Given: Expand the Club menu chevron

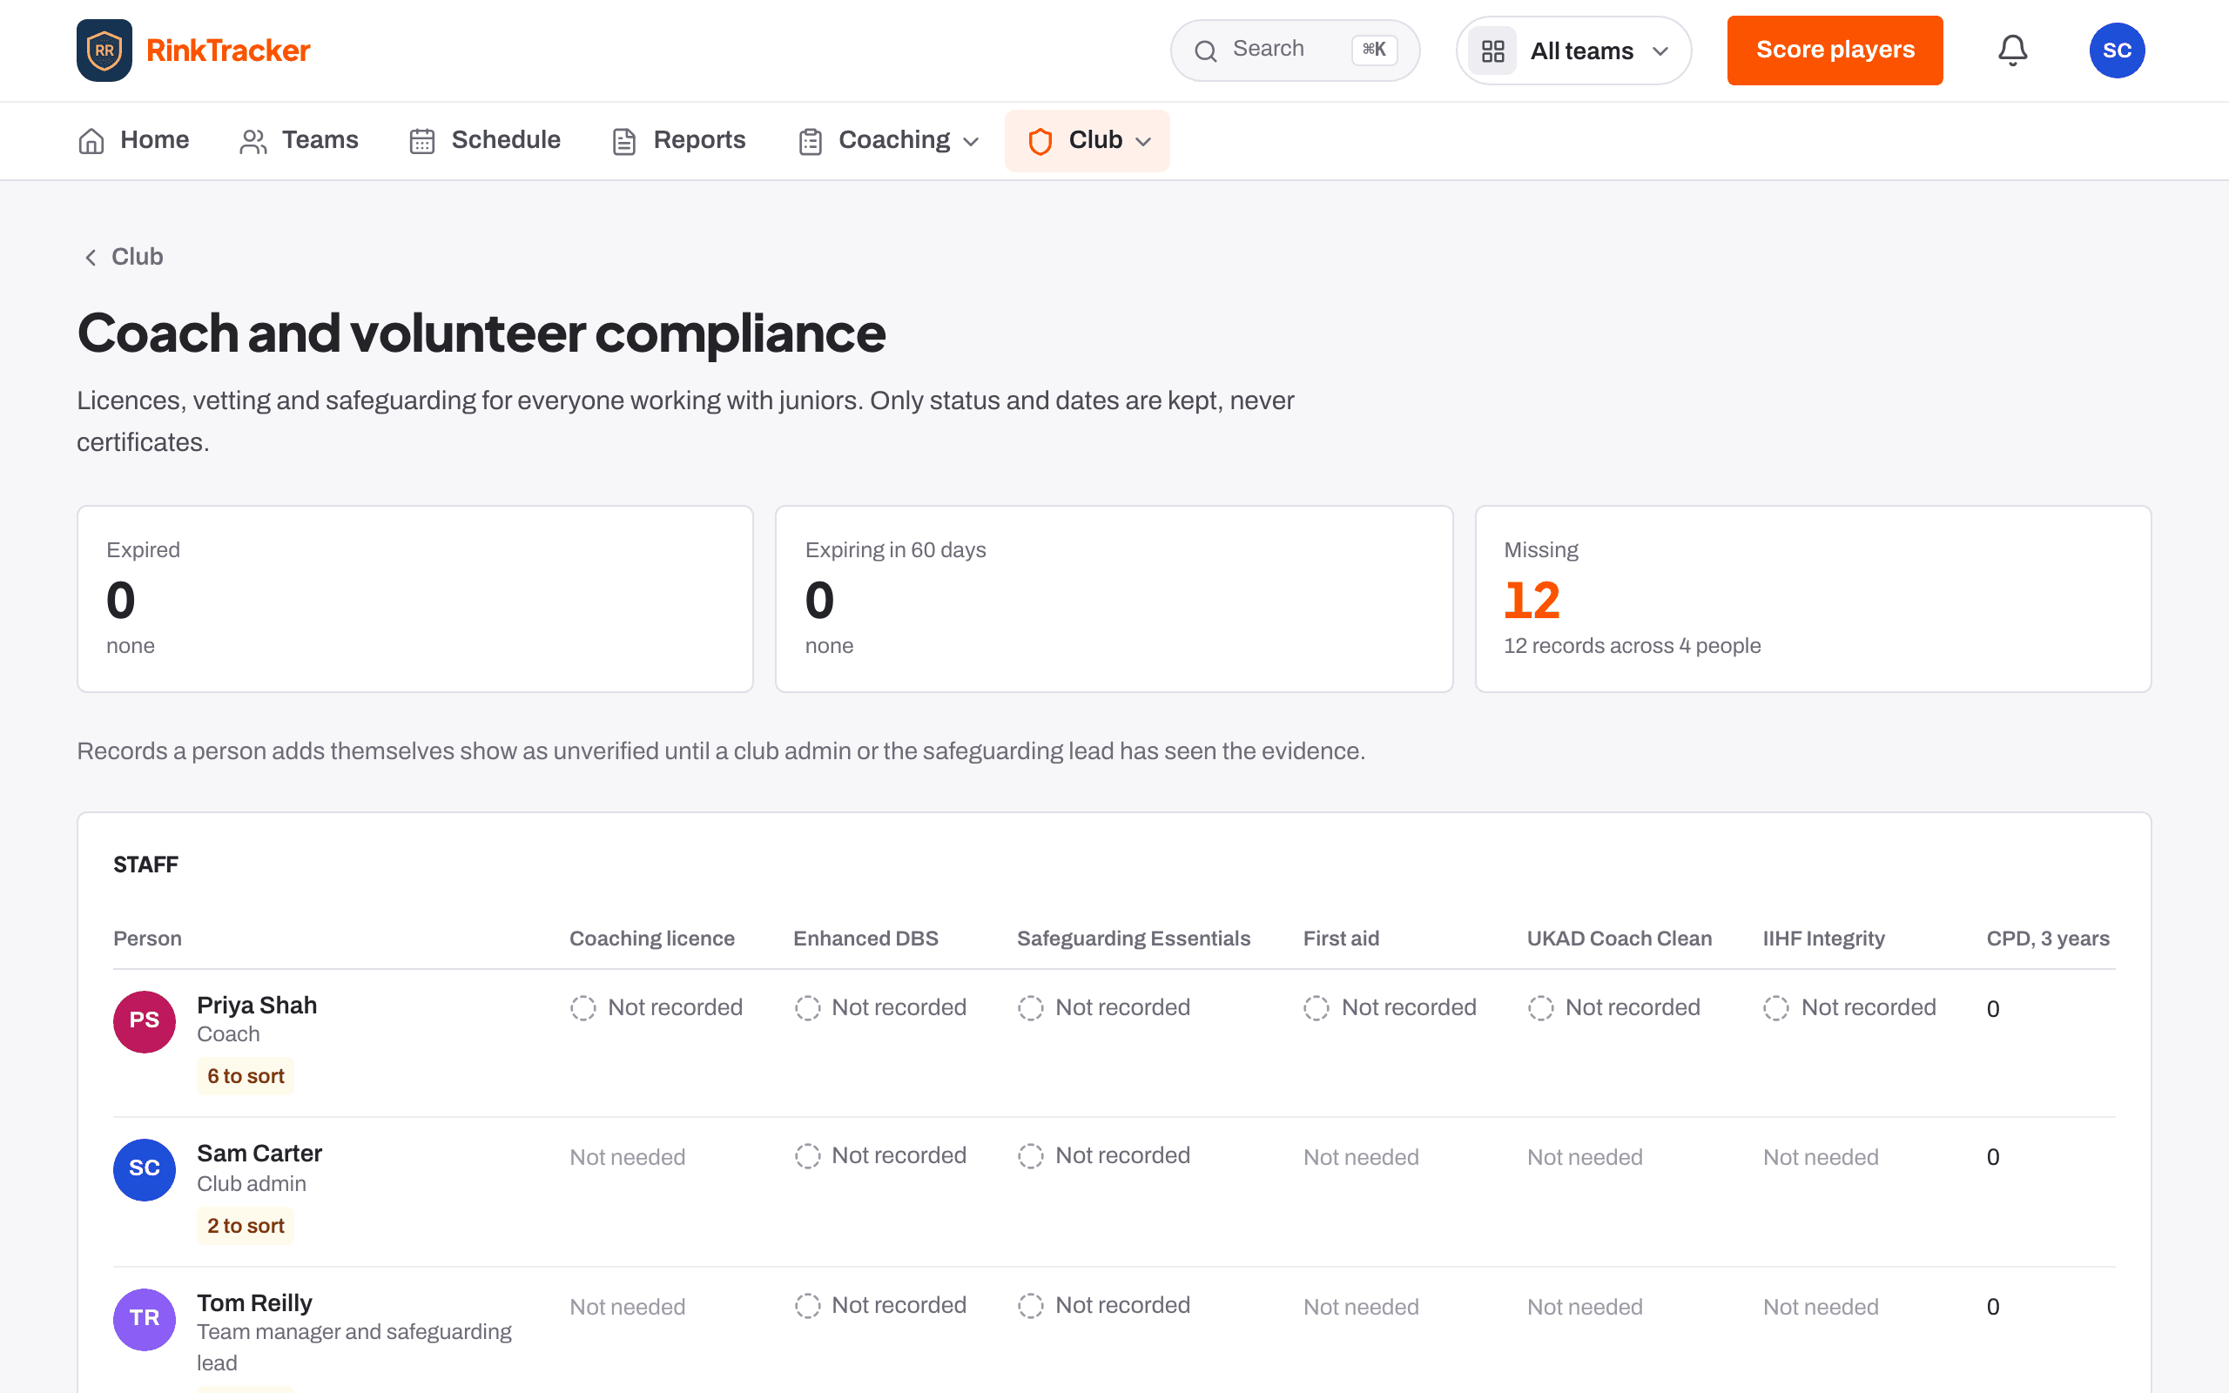Looking at the screenshot, I should click(1143, 142).
